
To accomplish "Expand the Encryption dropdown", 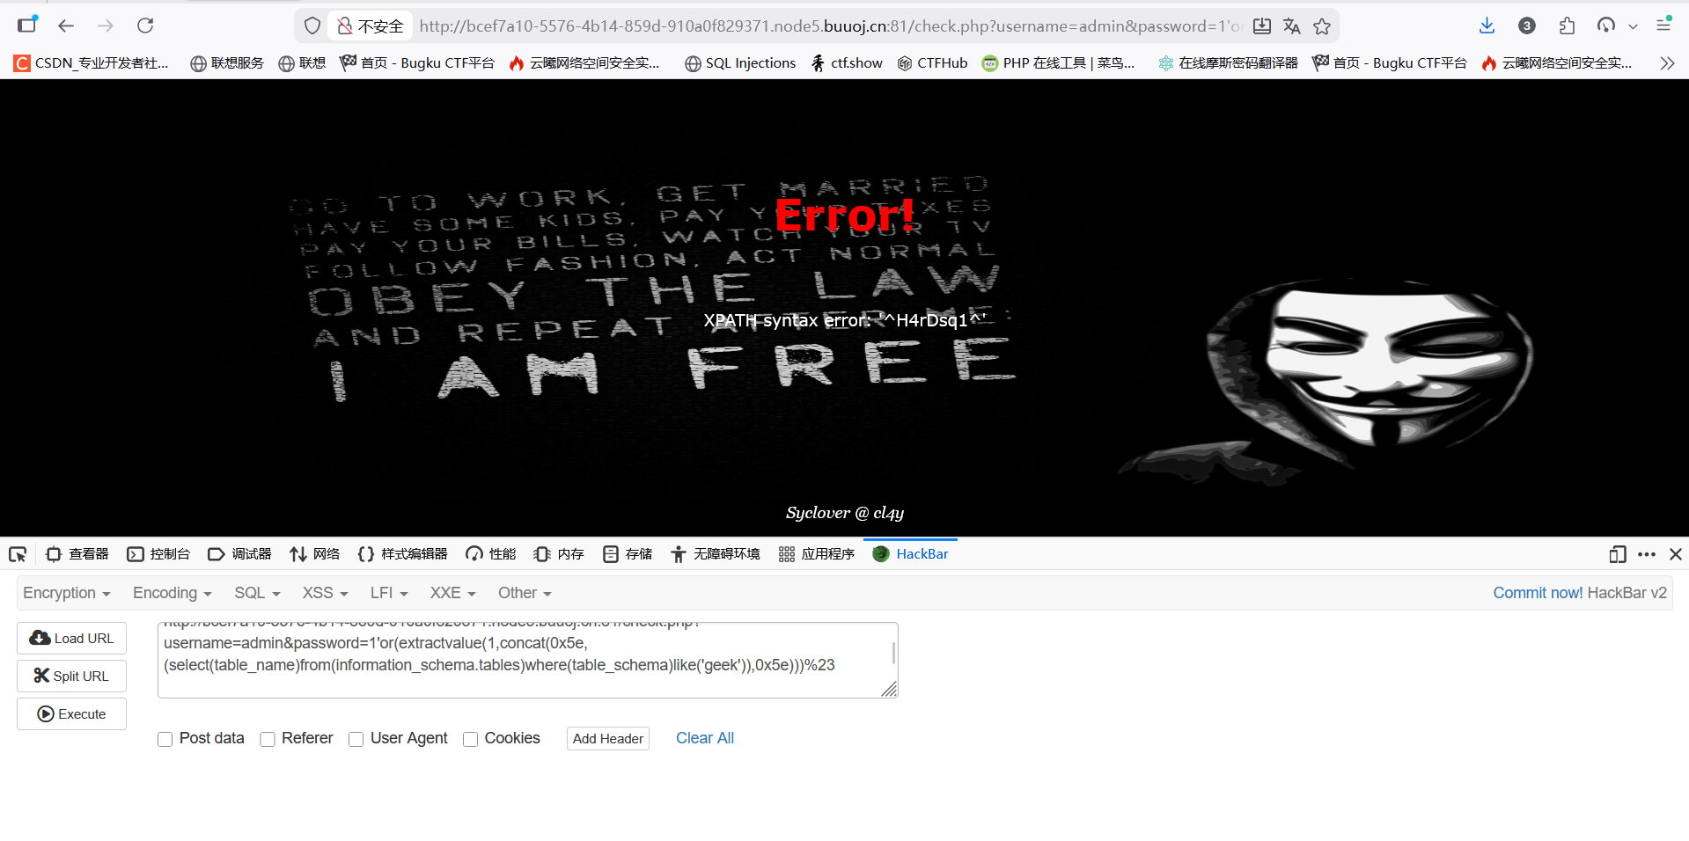I will [x=67, y=593].
